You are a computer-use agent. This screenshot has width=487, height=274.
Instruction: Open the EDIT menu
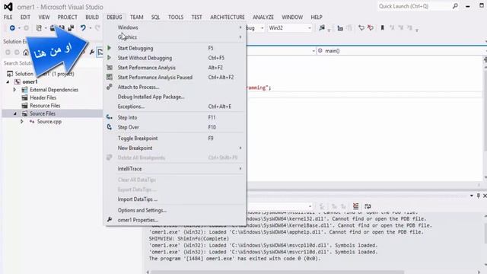pyautogui.click(x=25, y=17)
